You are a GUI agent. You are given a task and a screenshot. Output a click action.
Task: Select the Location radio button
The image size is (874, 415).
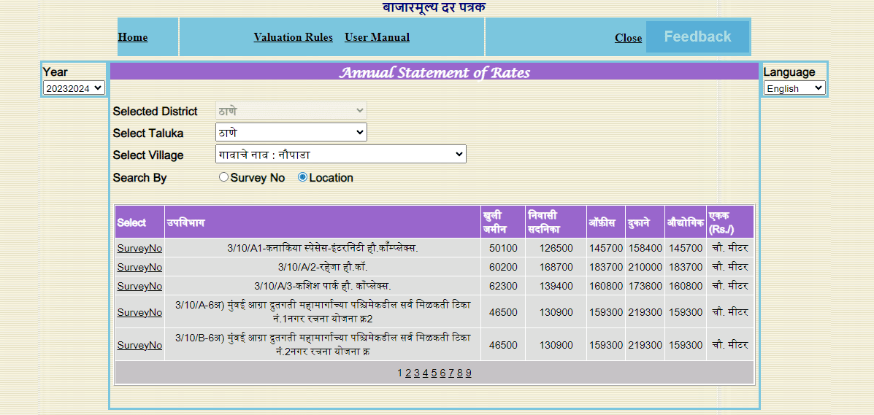pyautogui.click(x=303, y=177)
